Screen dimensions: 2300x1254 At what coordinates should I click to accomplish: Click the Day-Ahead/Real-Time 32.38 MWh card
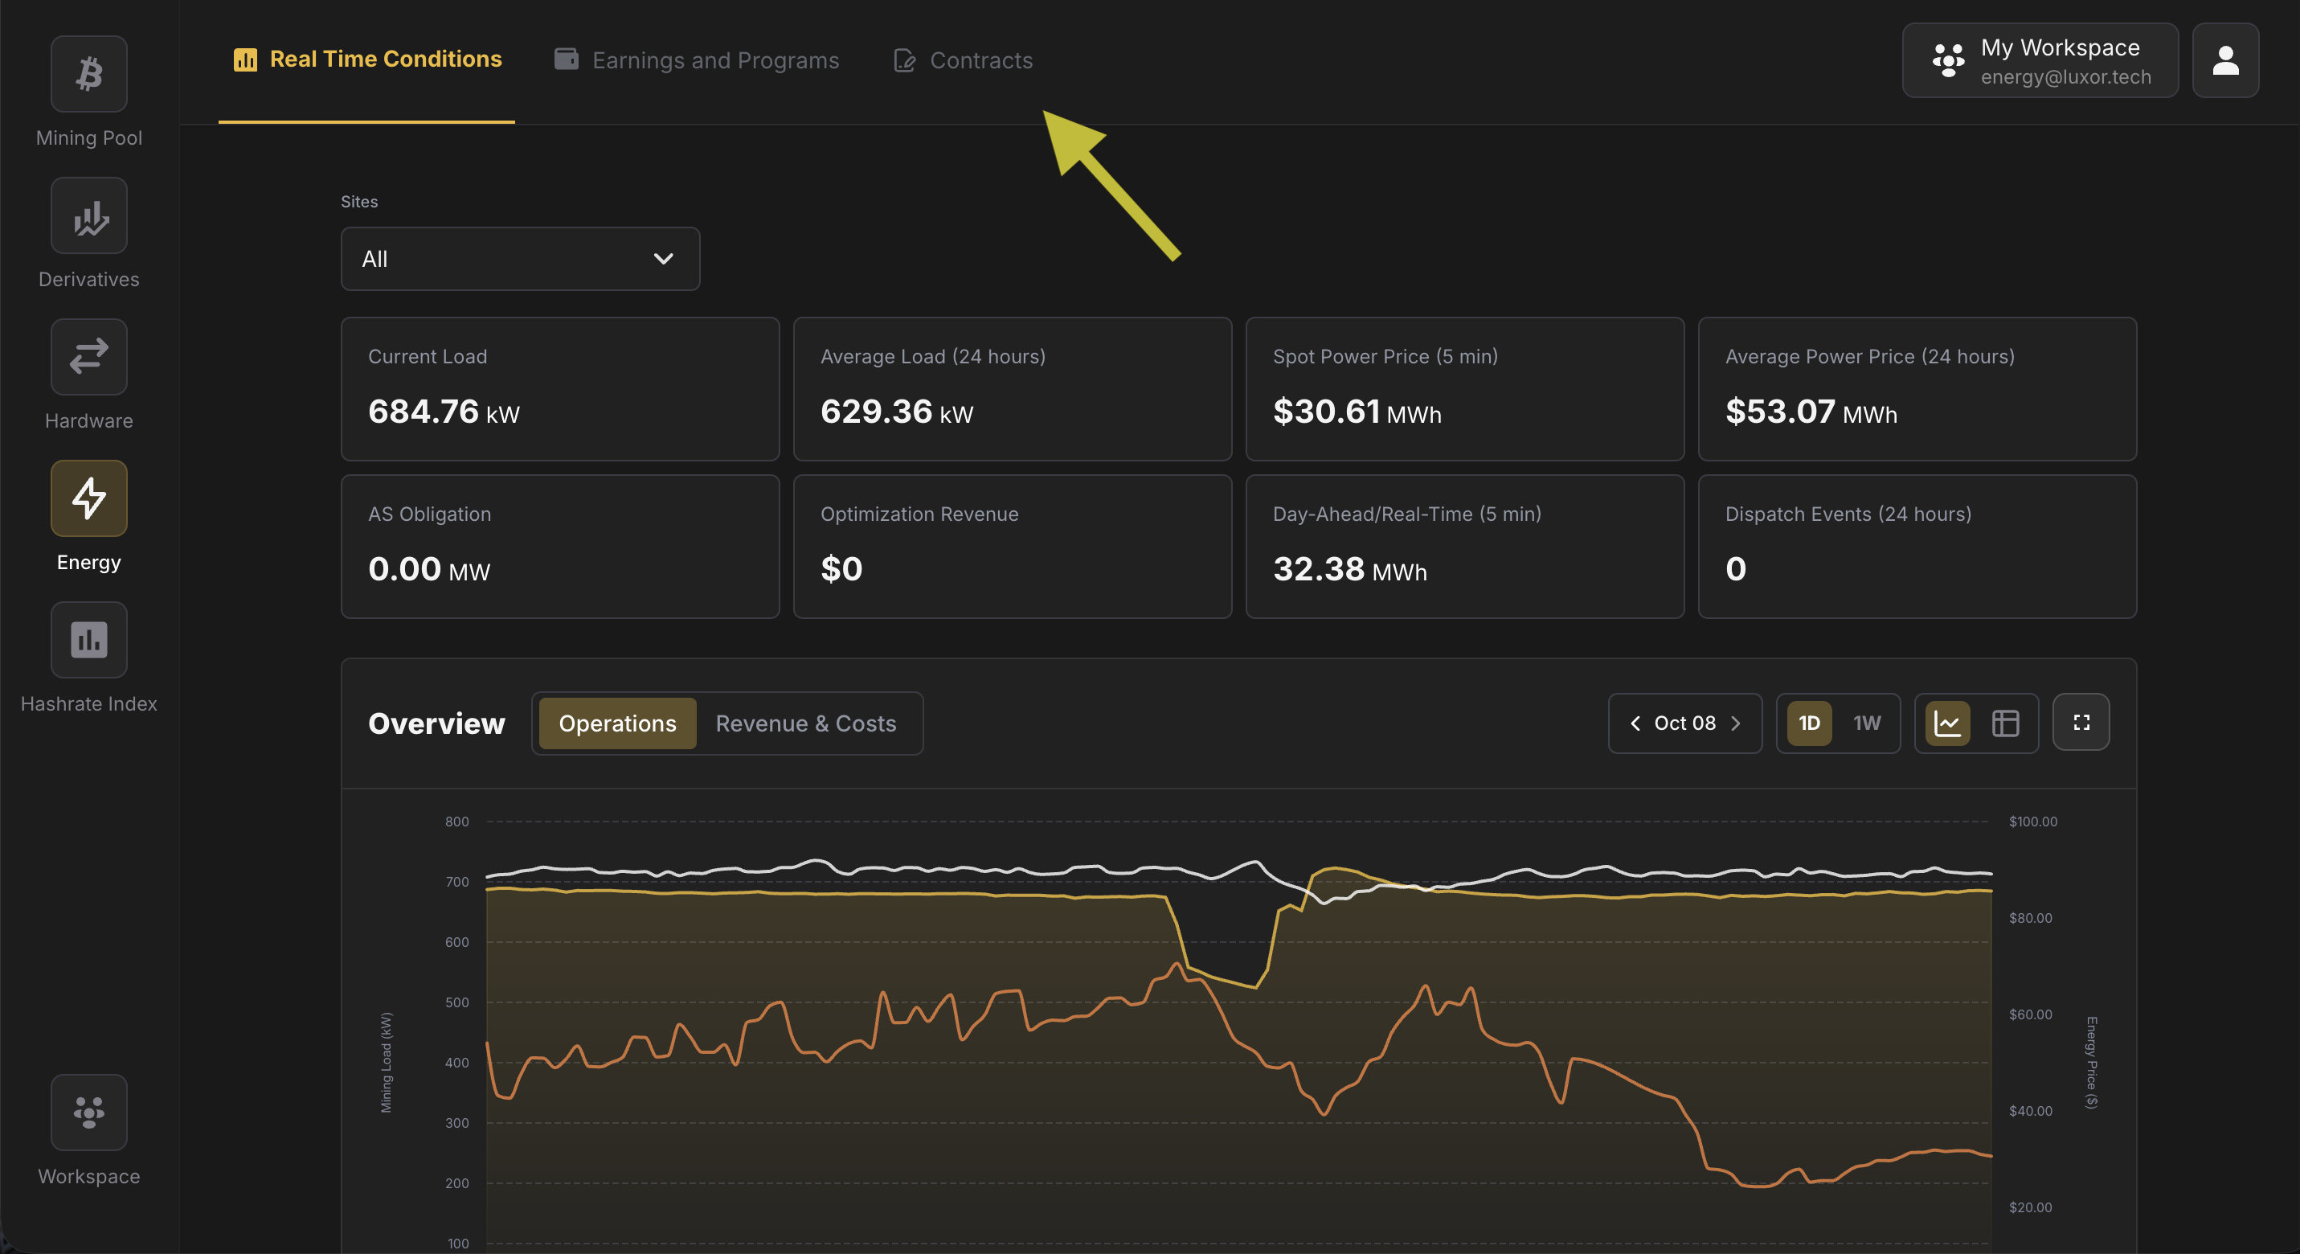[1464, 547]
